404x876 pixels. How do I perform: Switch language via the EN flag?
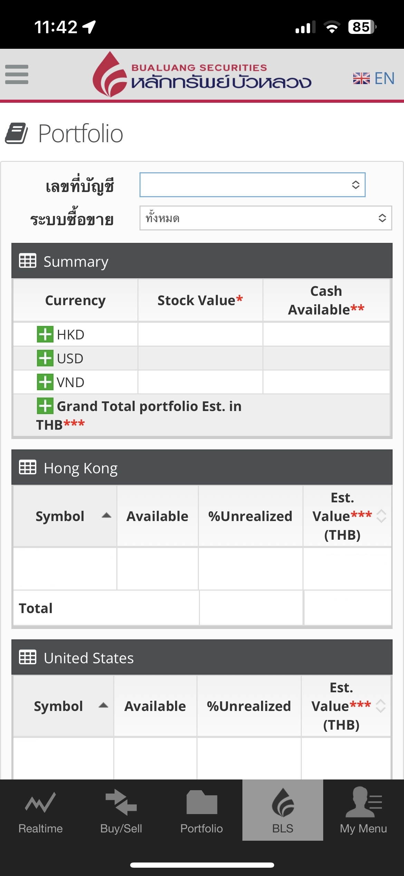(x=374, y=79)
